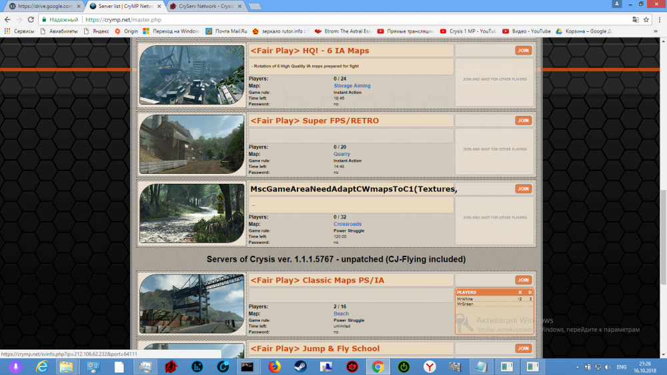
Task: Open Firefox from the taskbar
Action: 275,366
